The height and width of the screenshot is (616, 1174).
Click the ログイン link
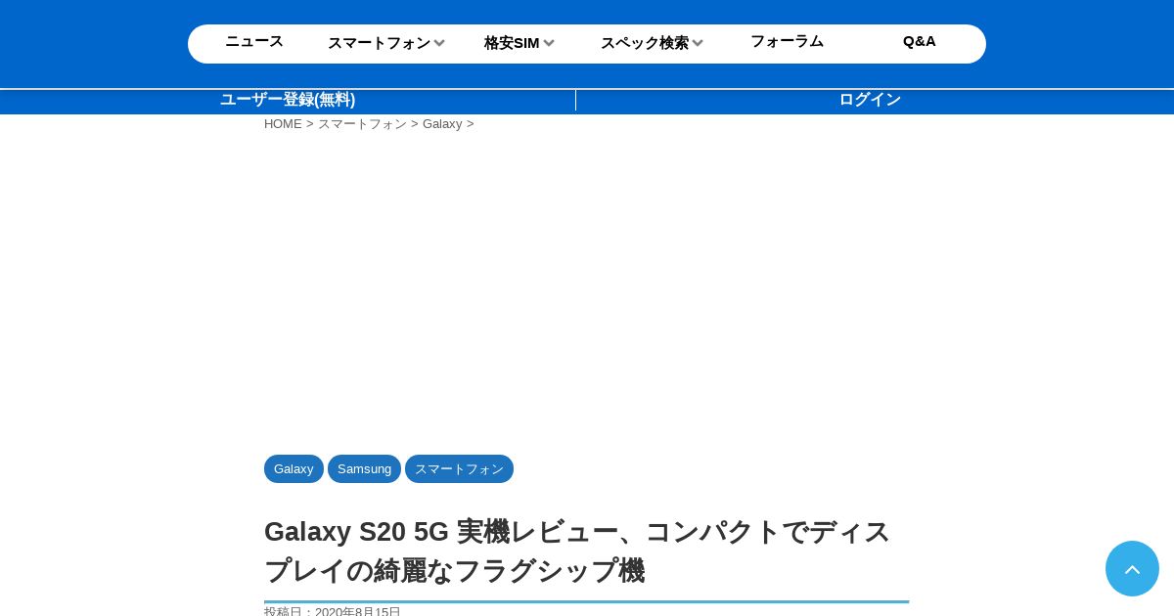point(870,100)
